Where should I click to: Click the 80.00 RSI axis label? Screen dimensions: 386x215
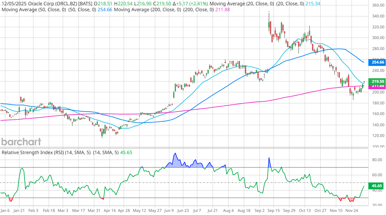click(377, 160)
